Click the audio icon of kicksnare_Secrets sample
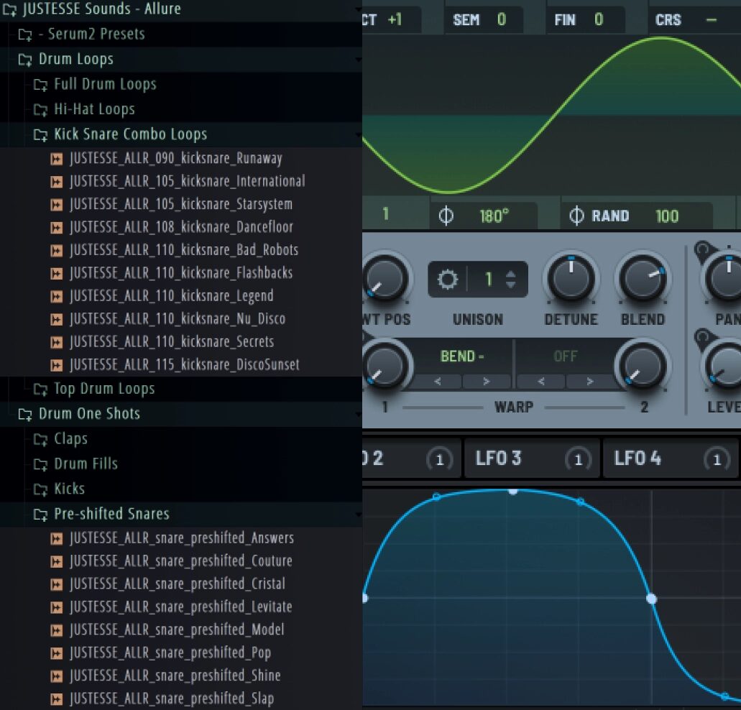Image resolution: width=741 pixels, height=710 pixels. [x=56, y=343]
